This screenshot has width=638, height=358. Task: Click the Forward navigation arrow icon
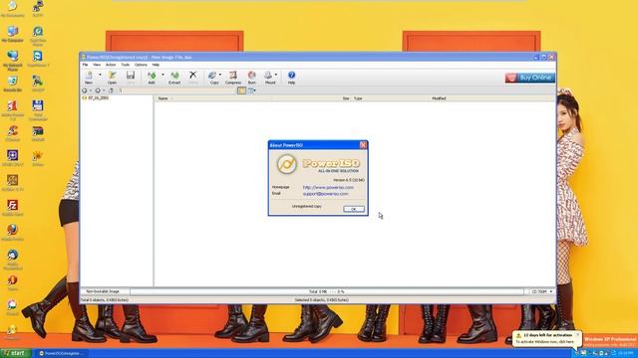point(98,90)
